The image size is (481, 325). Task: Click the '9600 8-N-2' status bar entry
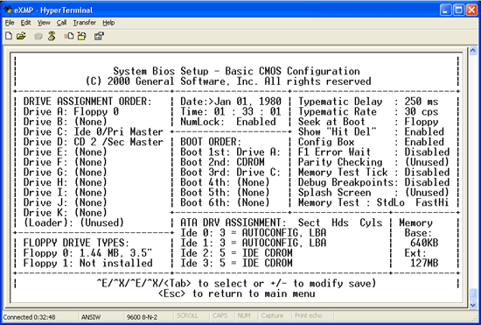(x=142, y=317)
